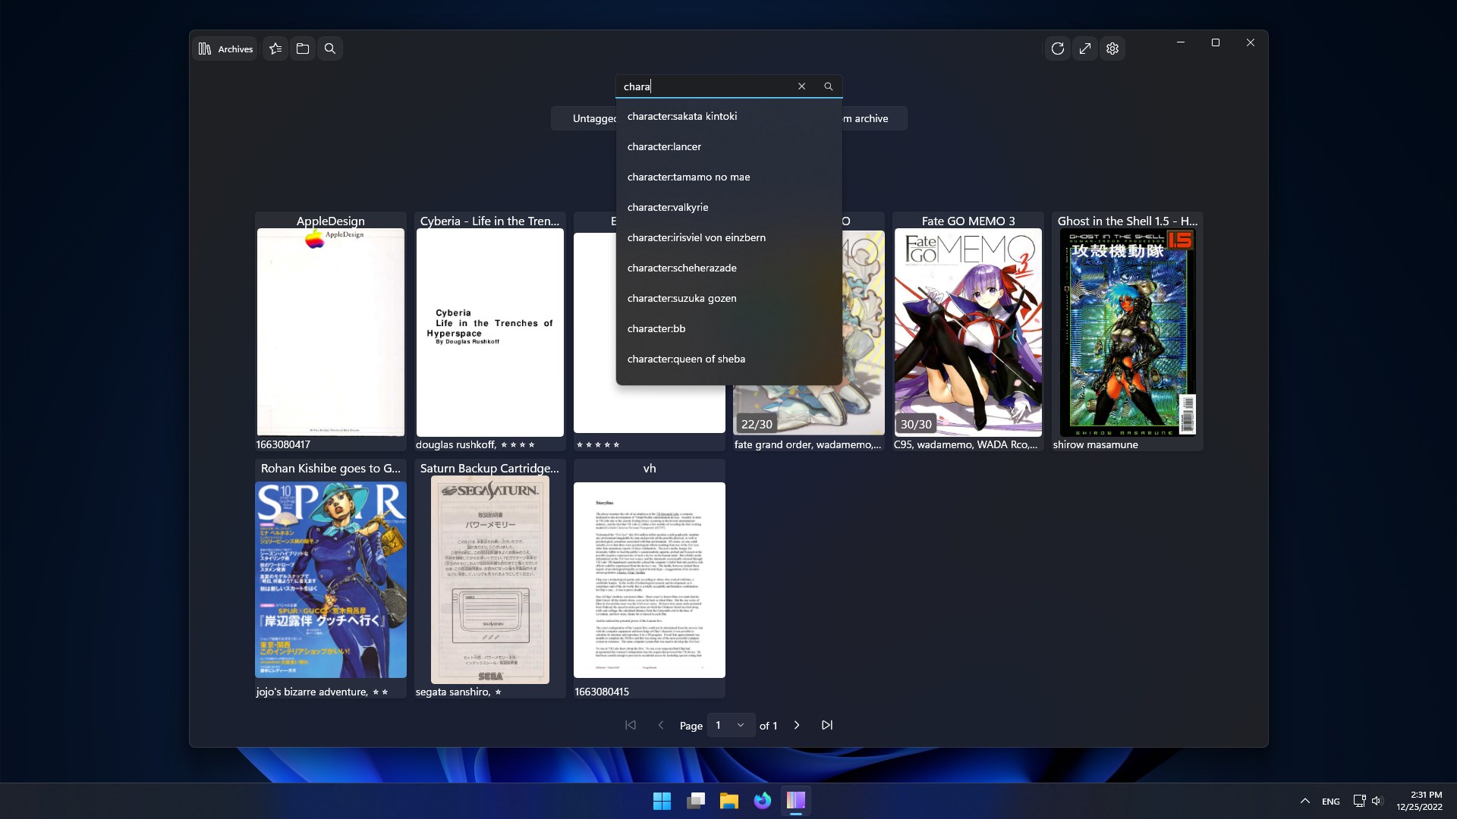This screenshot has width=1457, height=819.
Task: Open File Explorer in the taskbar
Action: pos(728,801)
